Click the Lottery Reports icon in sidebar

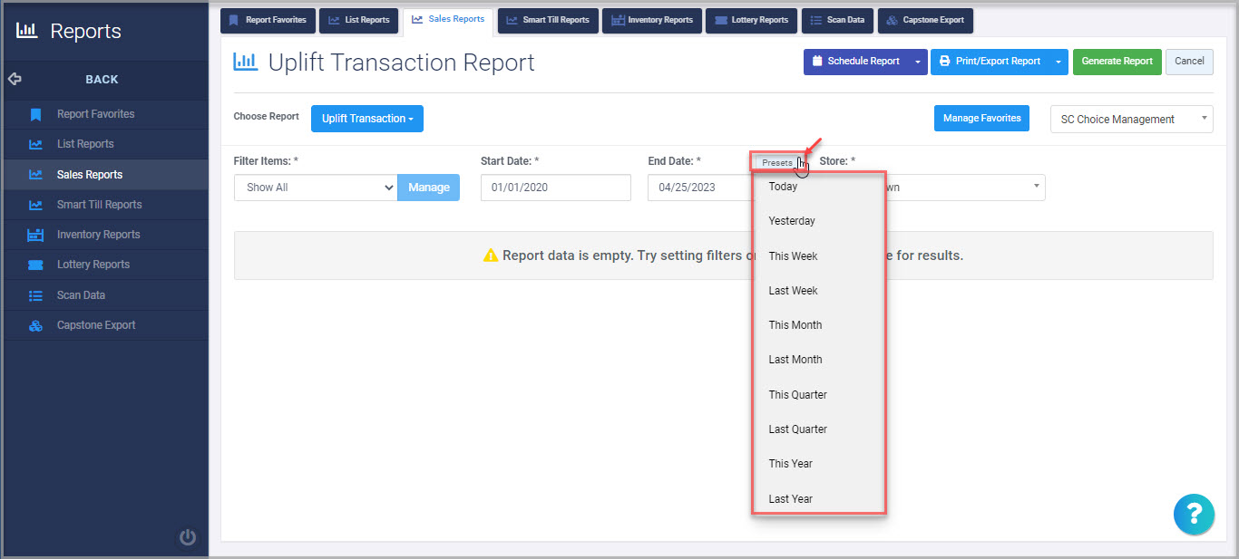37,264
